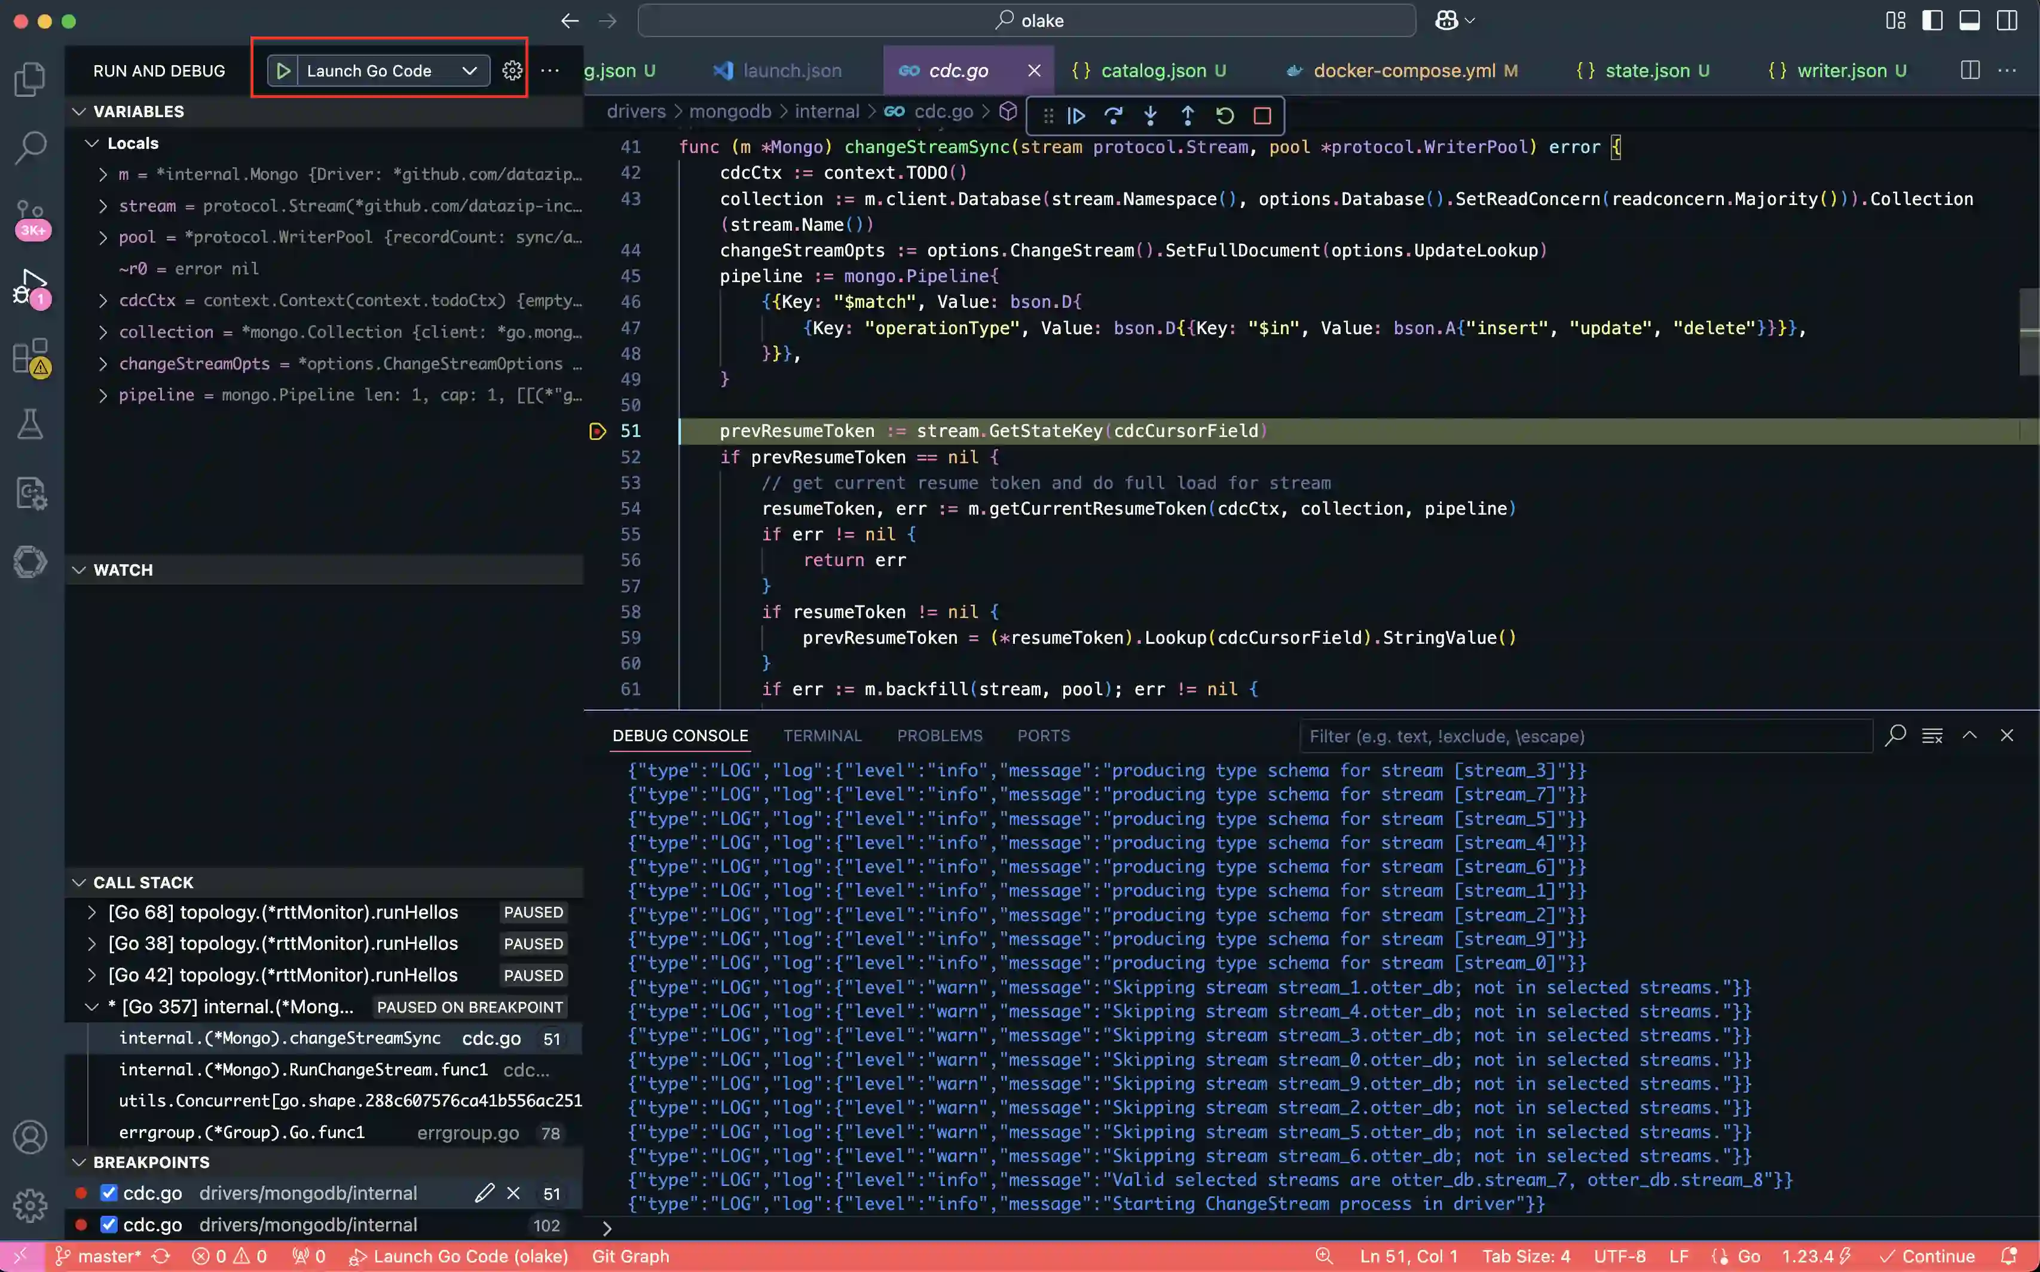Disable the cdc.go line 102 breakpoint
This screenshot has width=2040, height=1272.
[109, 1225]
